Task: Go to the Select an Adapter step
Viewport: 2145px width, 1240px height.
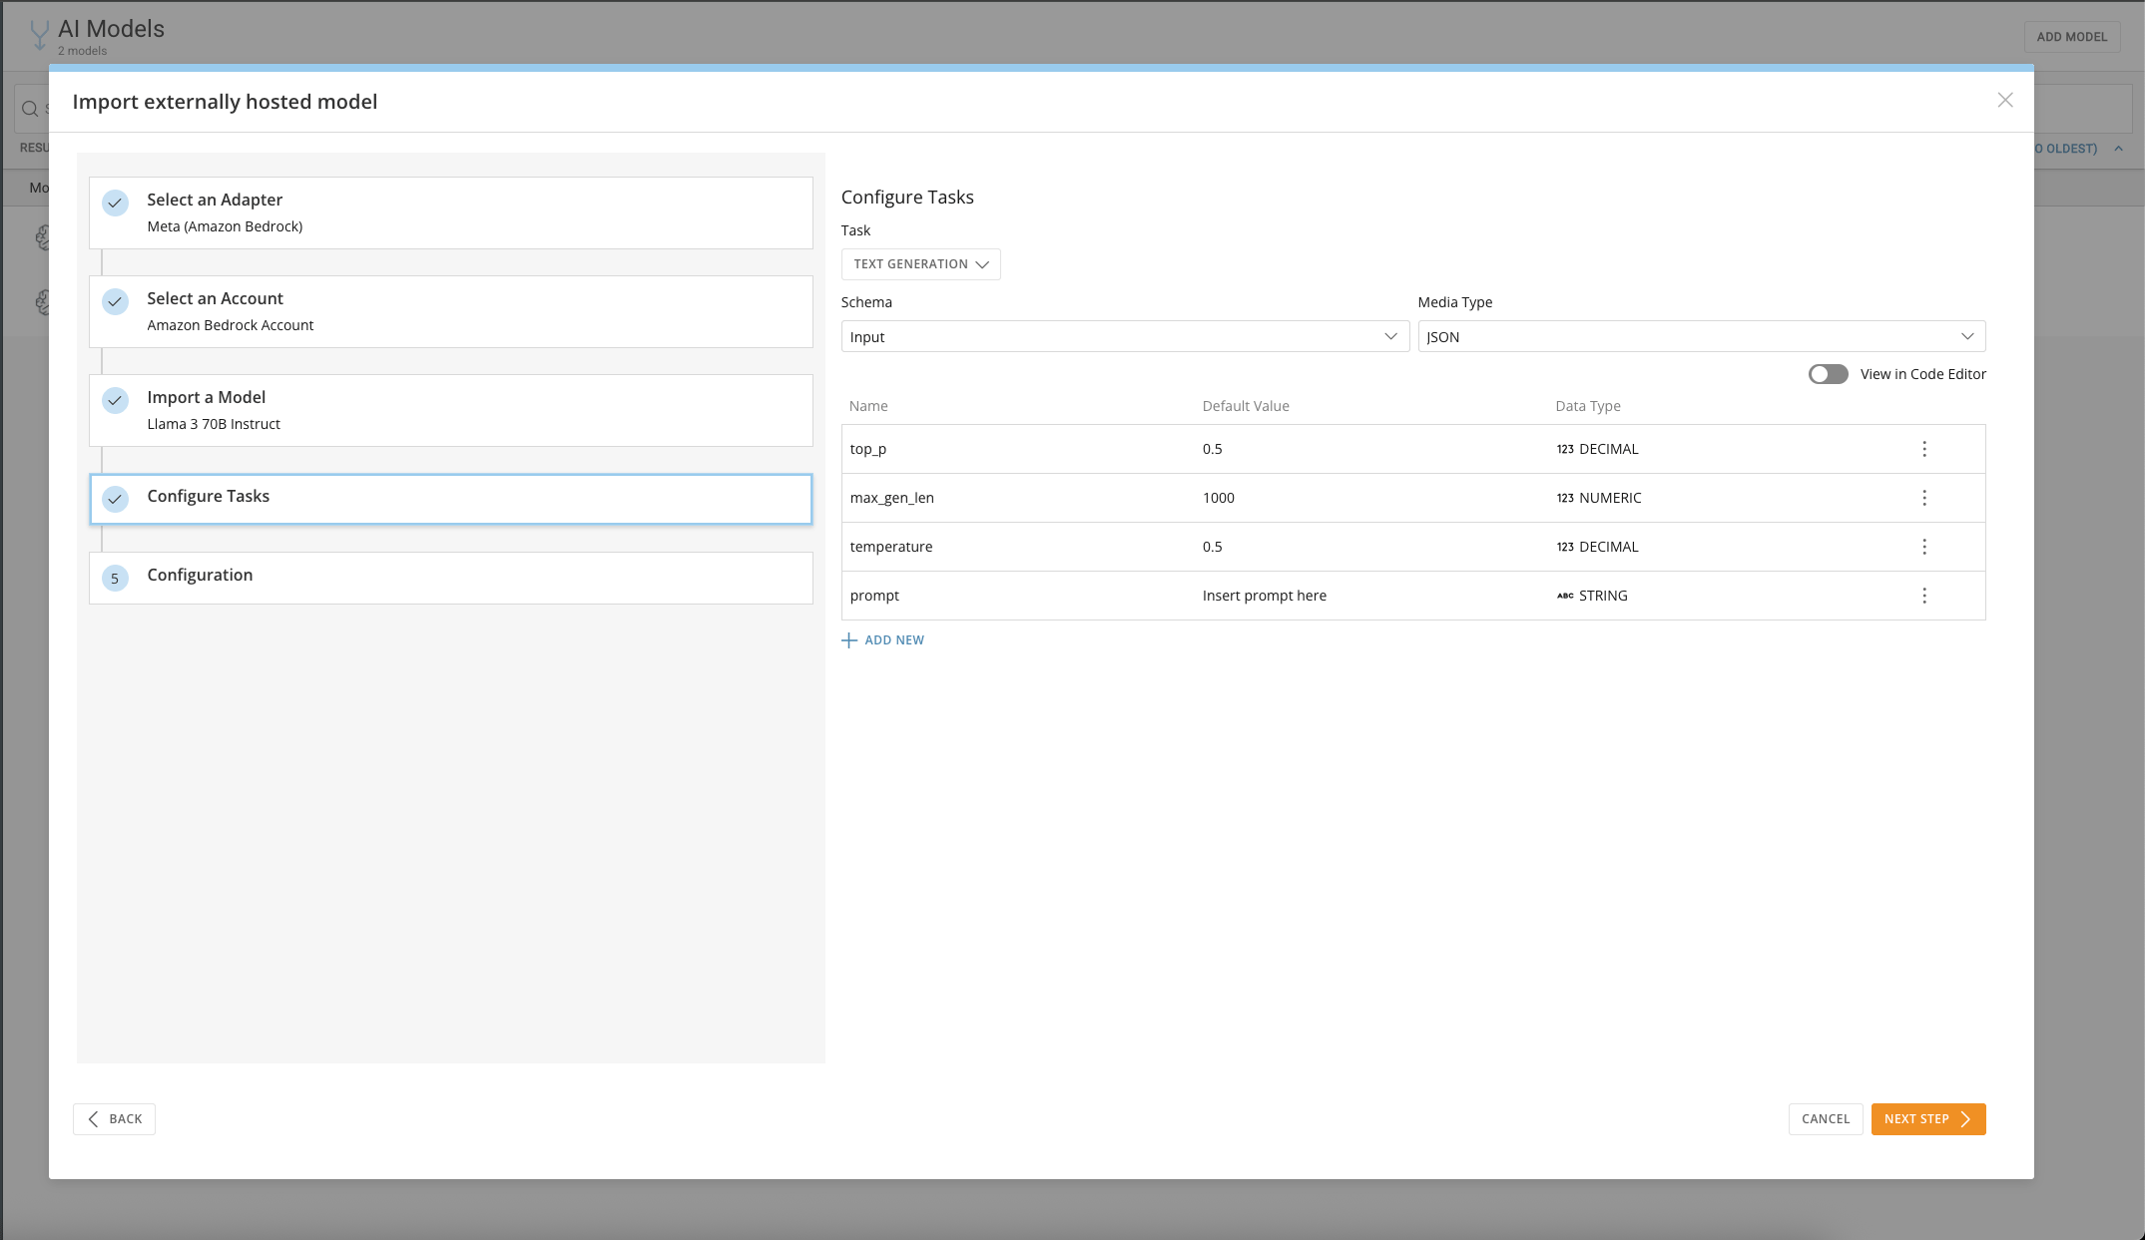Action: pos(451,212)
